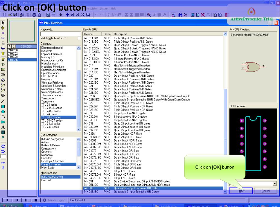Click the Rotate Clockwise icon in the main window

[x=3, y=146]
